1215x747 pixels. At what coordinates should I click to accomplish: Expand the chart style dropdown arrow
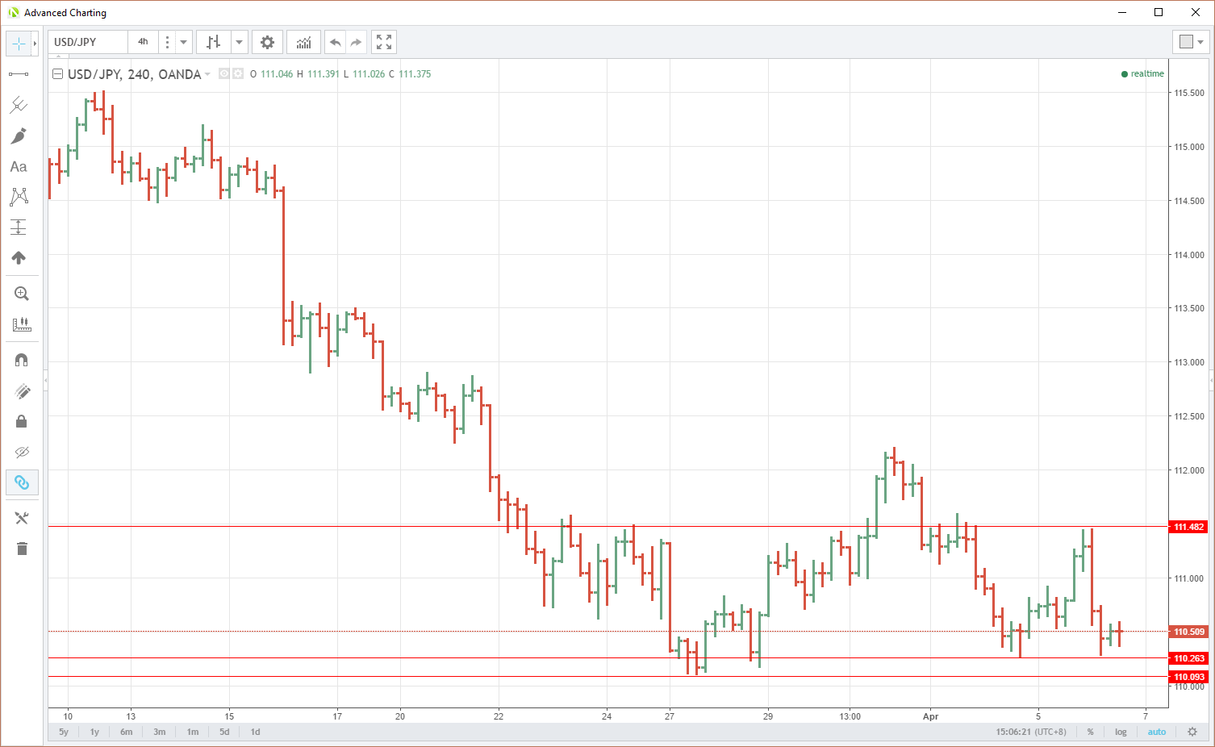[239, 42]
